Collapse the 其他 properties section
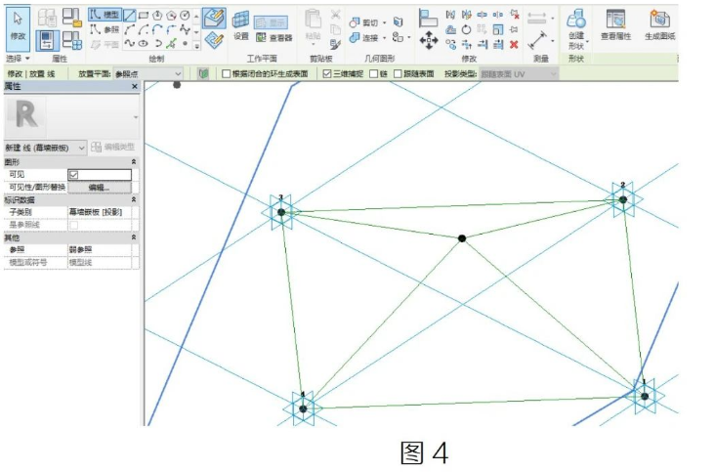Viewport: 715px width, 472px height. (x=134, y=237)
